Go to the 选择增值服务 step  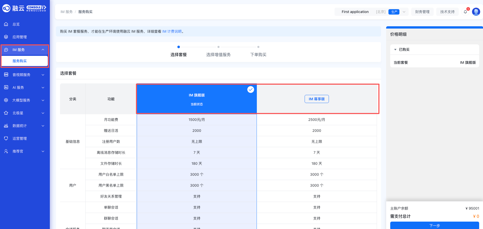(x=218, y=55)
